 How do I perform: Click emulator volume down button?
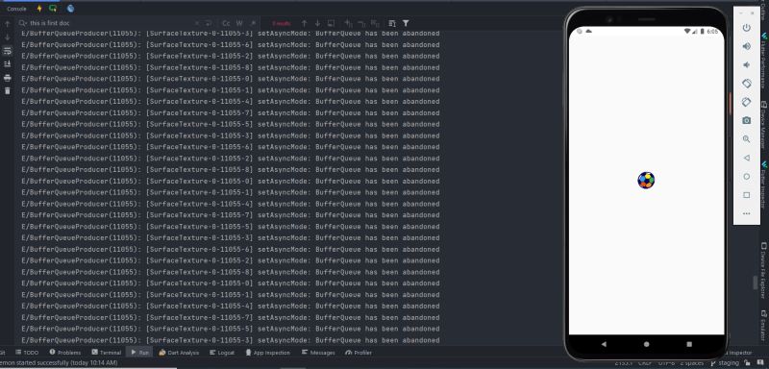click(x=747, y=64)
